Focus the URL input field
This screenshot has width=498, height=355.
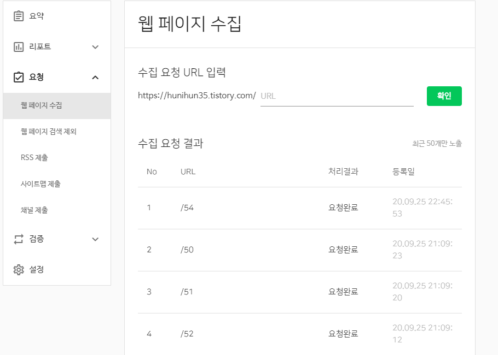point(337,96)
